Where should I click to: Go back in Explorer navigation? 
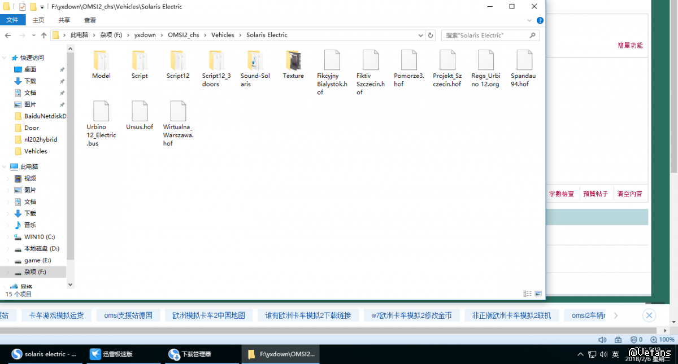click(x=8, y=35)
